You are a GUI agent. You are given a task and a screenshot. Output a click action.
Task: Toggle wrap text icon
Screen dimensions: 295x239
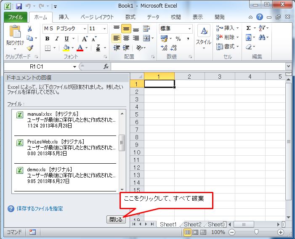(x=146, y=29)
